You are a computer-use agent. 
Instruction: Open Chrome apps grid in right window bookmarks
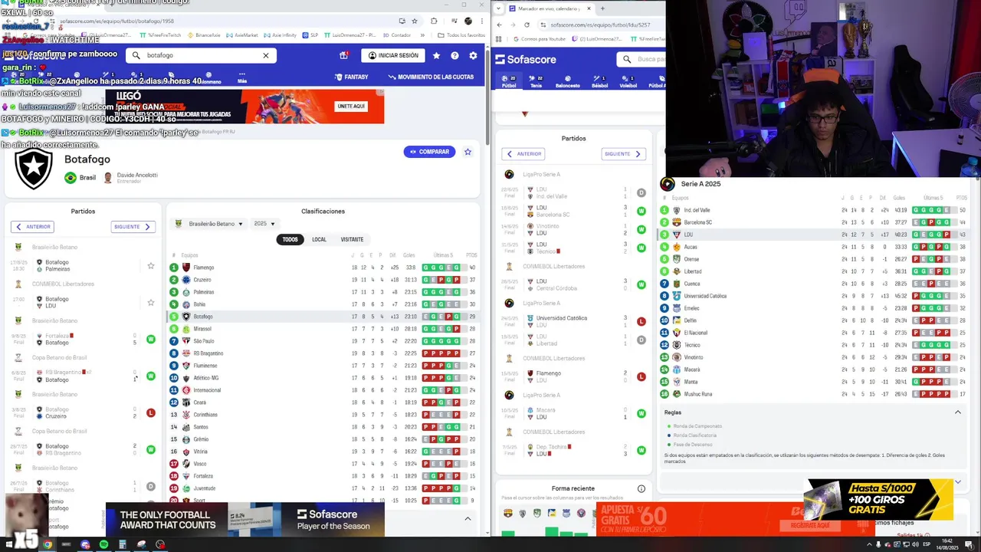click(499, 38)
